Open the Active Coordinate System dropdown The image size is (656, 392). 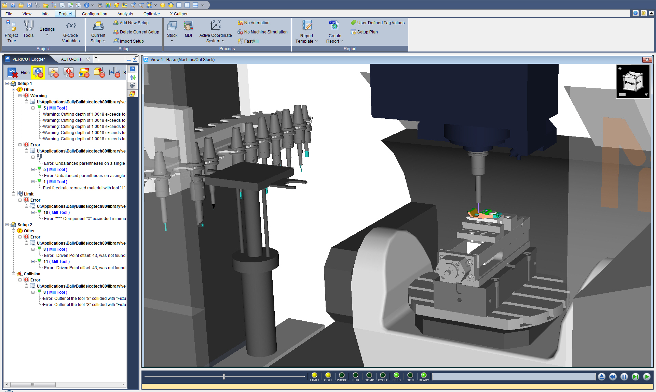click(216, 32)
